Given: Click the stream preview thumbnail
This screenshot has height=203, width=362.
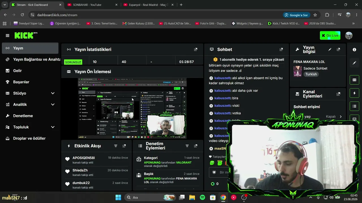Looking at the screenshot, I should [x=132, y=108].
